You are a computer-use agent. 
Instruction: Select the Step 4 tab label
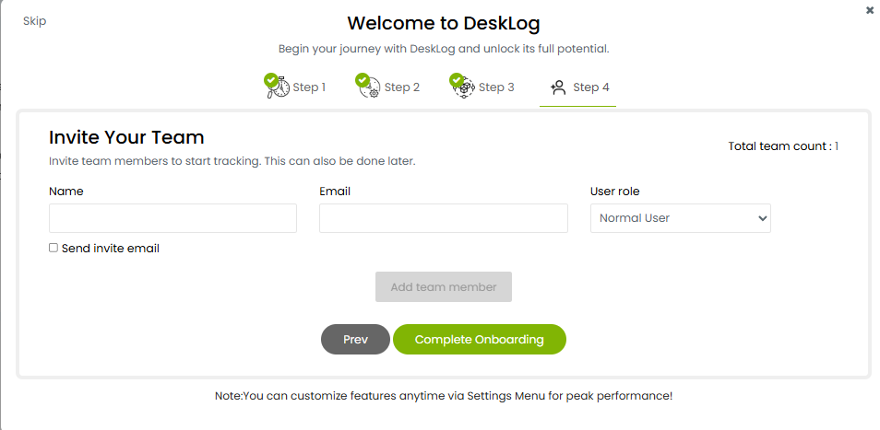point(591,87)
